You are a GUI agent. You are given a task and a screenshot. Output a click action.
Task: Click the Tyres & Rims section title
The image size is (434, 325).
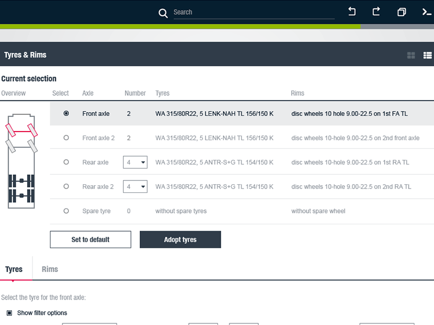pyautogui.click(x=25, y=55)
